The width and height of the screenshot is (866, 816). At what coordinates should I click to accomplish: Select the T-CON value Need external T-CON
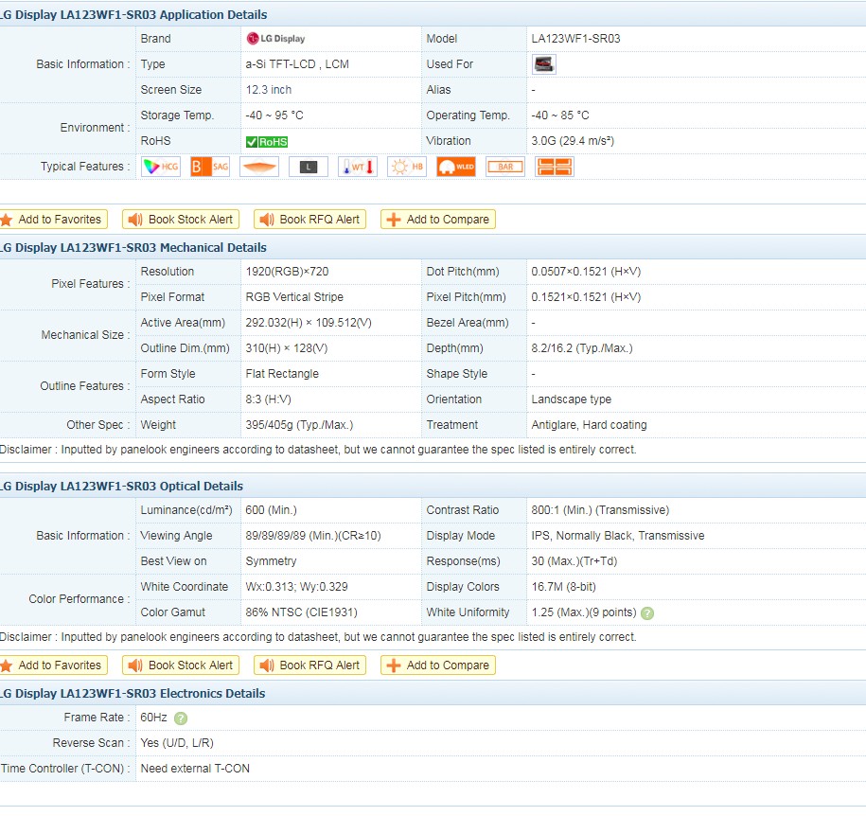point(195,769)
